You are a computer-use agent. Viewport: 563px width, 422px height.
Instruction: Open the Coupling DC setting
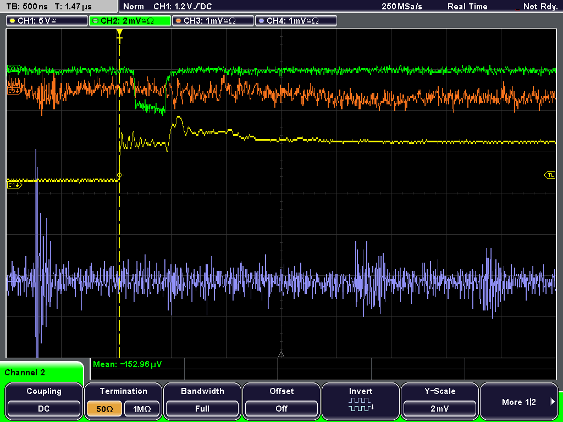pyautogui.click(x=44, y=401)
